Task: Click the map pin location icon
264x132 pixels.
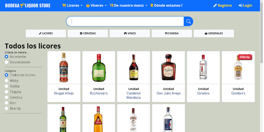Action: 152,5
